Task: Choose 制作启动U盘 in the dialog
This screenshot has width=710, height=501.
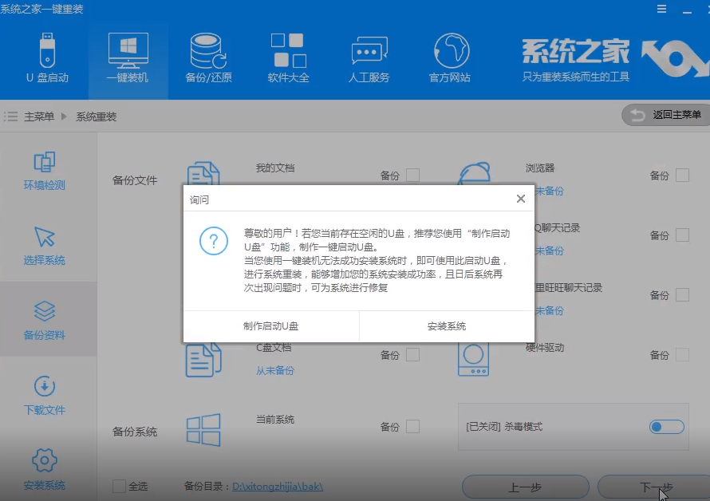Action: (271, 327)
